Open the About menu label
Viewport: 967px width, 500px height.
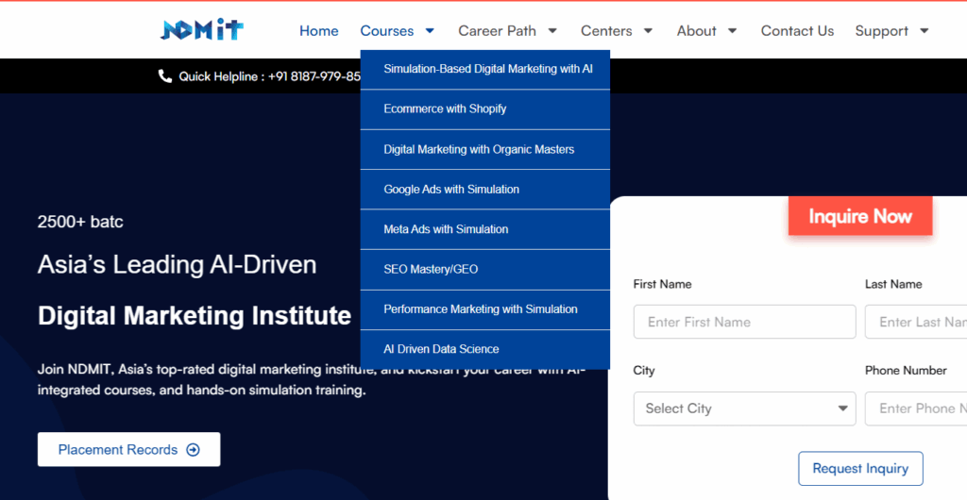point(696,31)
